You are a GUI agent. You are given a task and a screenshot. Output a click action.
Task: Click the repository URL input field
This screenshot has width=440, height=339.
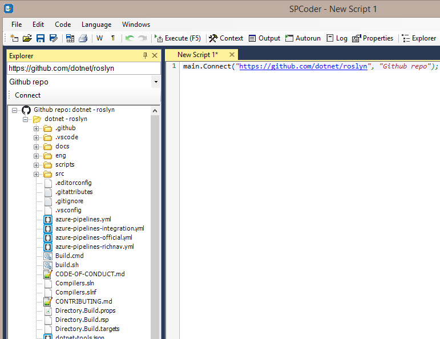pyautogui.click(x=83, y=68)
